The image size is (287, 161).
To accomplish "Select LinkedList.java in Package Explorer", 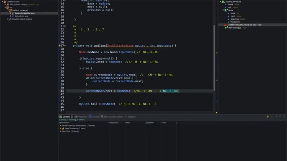I will (x=22, y=16).
